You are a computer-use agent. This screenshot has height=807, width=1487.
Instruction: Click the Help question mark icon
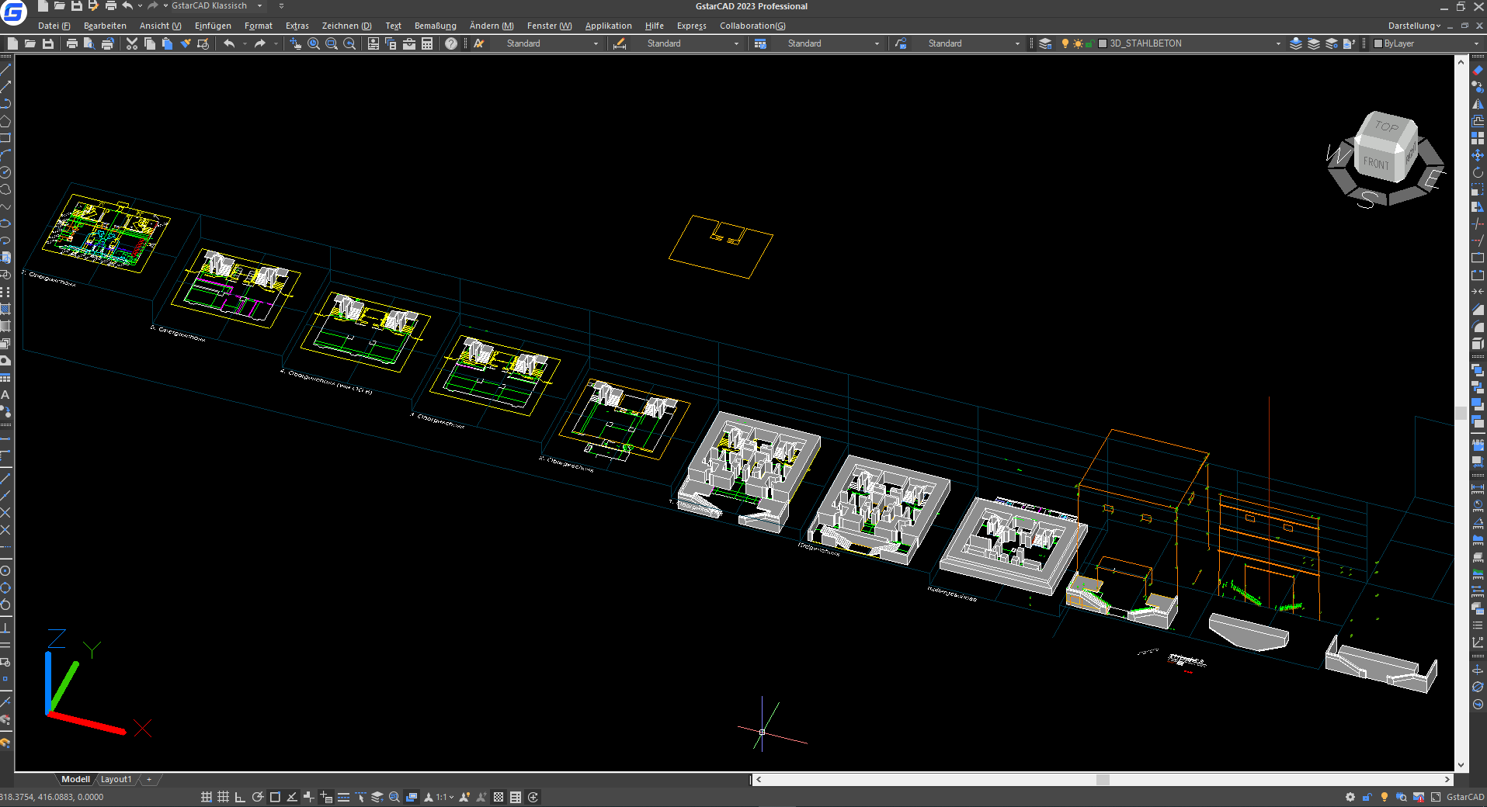tap(451, 43)
